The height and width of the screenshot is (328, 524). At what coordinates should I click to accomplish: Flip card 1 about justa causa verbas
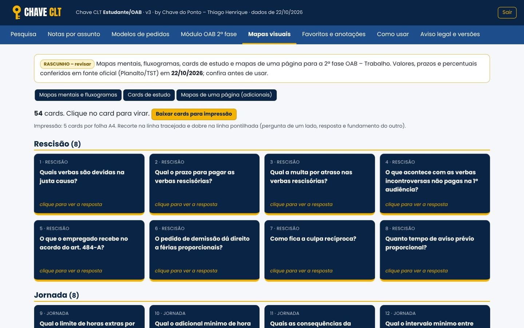point(89,184)
